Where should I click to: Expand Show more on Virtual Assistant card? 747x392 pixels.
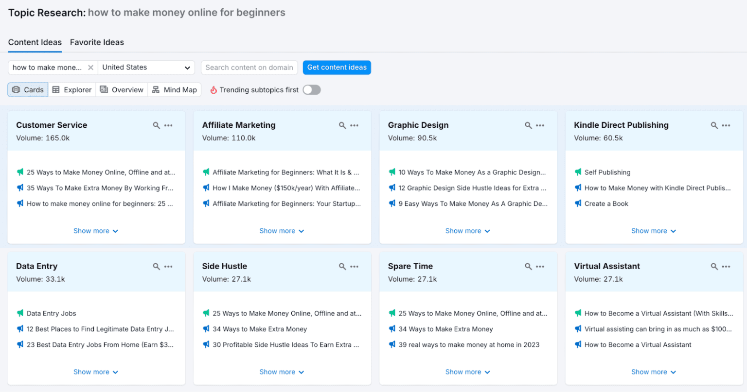(654, 372)
